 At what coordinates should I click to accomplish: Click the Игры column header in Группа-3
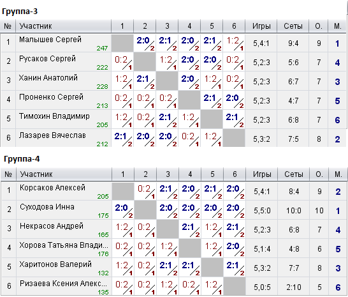261,26
